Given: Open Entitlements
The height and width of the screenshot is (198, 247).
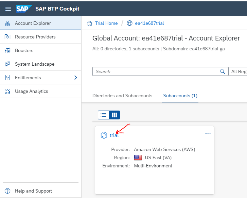Looking at the screenshot, I should point(41,78).
